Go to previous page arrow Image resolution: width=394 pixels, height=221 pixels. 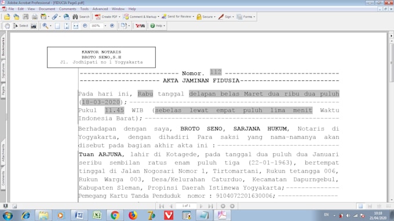click(x=171, y=206)
